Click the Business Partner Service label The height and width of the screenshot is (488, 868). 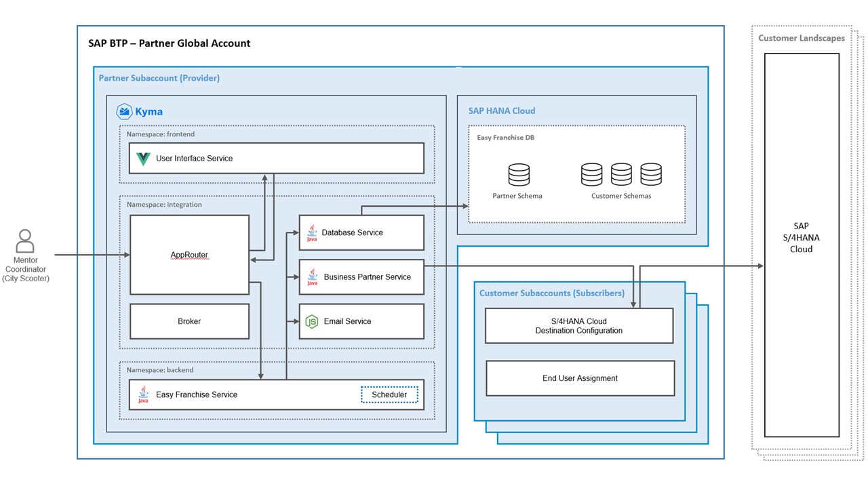(368, 277)
